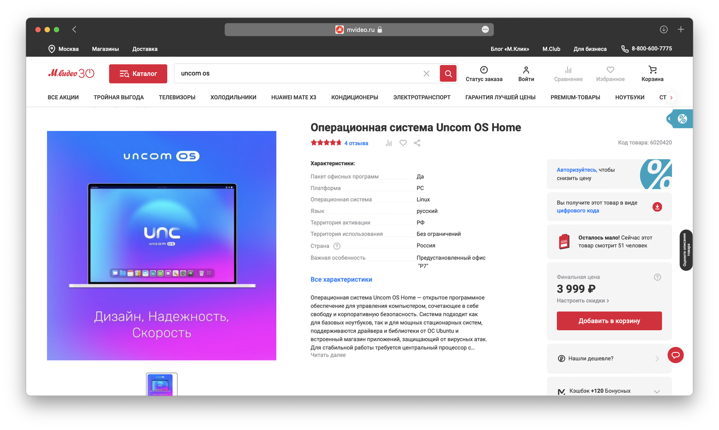The width and height of the screenshot is (719, 430).
Task: Click the Оцените описание товара side tab
Action: point(686,250)
